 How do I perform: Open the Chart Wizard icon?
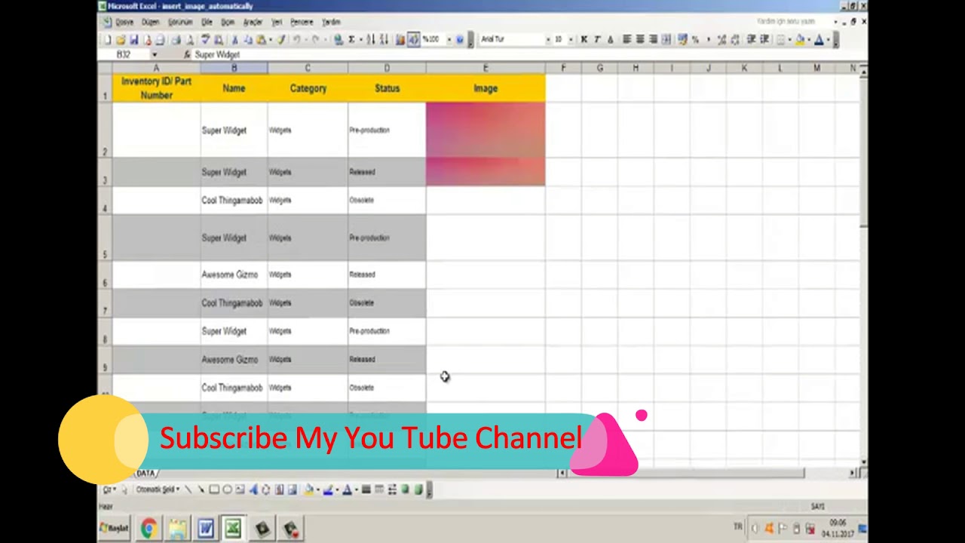(x=401, y=39)
